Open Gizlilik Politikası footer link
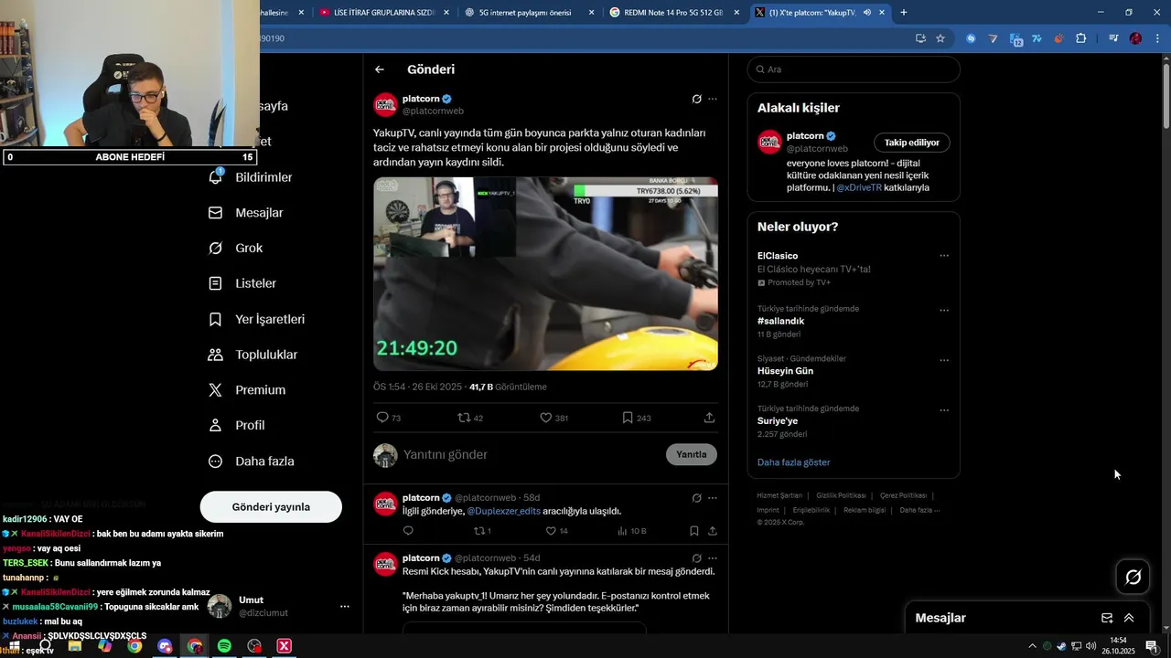1171x658 pixels. click(841, 495)
